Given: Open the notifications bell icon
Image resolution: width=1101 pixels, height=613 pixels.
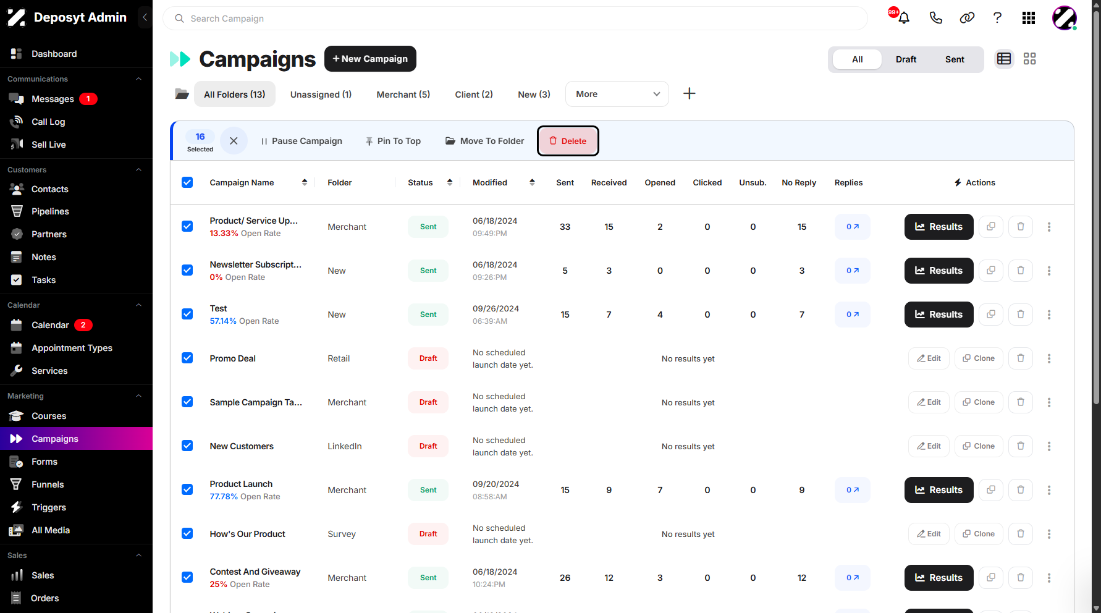Looking at the screenshot, I should click(x=903, y=18).
